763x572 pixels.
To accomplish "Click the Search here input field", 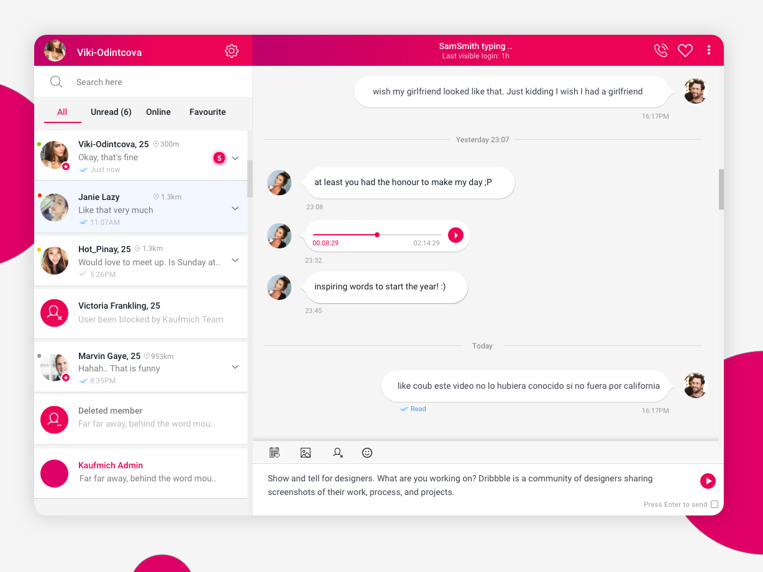I will pos(143,82).
